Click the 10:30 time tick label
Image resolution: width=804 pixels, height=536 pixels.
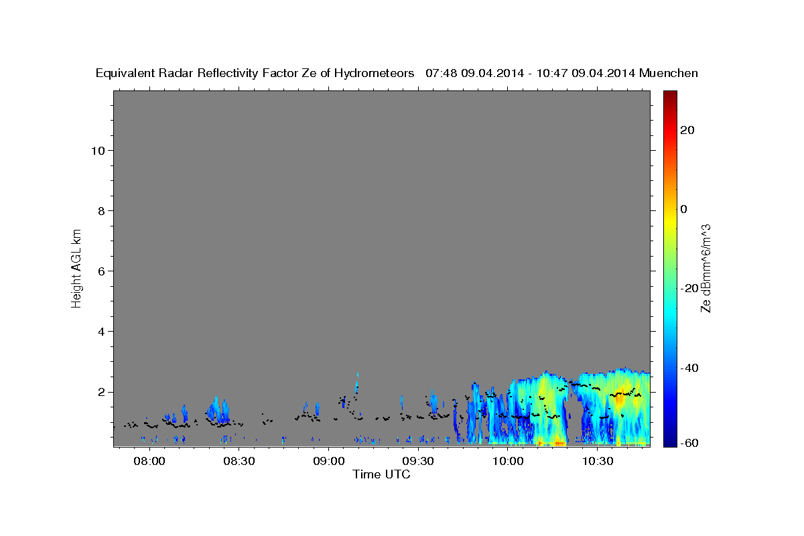tap(598, 462)
